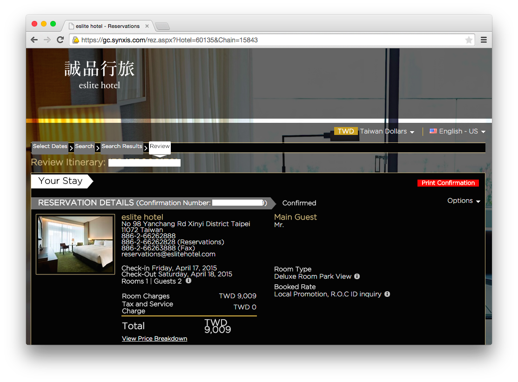The width and height of the screenshot is (518, 382).
Task: Click Room Charges TWD 9,009 amount
Action: 237,296
